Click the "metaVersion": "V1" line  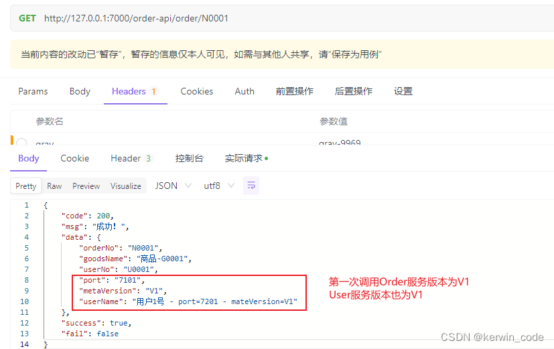click(x=123, y=291)
